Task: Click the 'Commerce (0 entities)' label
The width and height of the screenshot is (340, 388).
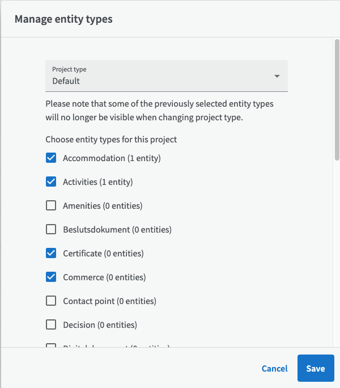Action: click(x=104, y=277)
